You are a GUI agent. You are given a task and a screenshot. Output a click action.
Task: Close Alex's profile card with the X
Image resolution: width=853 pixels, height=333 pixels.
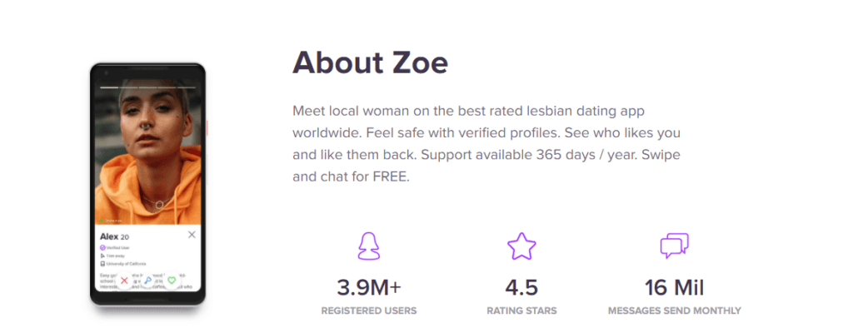[192, 235]
